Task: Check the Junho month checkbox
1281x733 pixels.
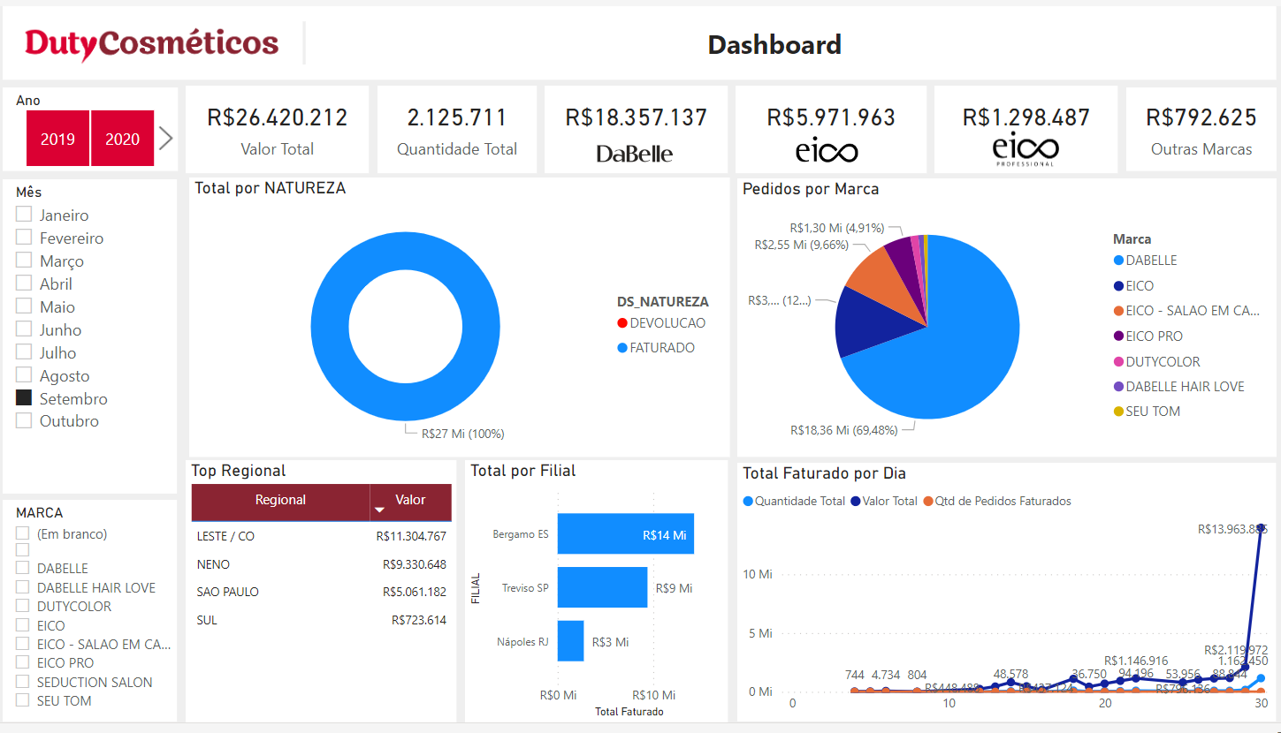Action: 24,329
